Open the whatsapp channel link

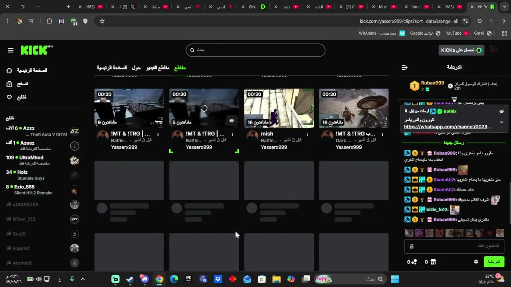coord(448,127)
